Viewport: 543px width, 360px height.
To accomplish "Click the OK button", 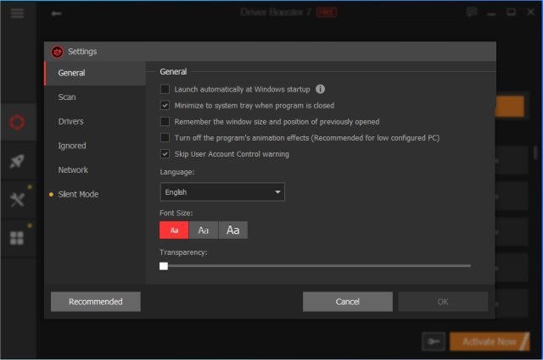I will tap(443, 302).
